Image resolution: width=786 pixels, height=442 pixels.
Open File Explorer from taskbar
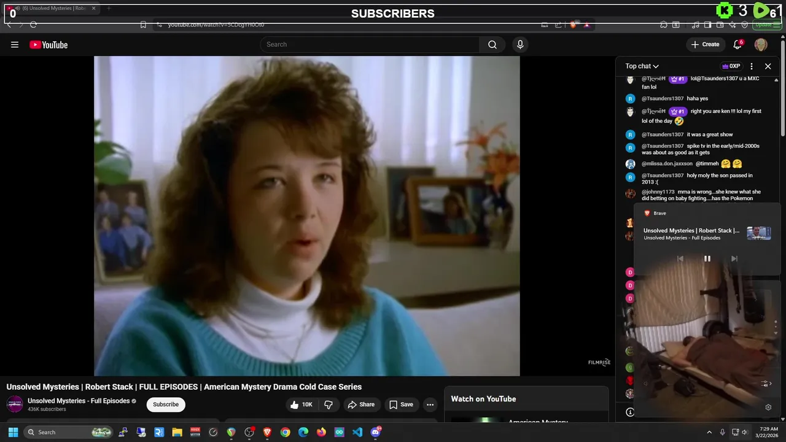[177, 432]
